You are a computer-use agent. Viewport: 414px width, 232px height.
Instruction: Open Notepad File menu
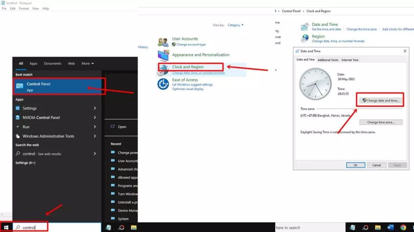(4, 8)
